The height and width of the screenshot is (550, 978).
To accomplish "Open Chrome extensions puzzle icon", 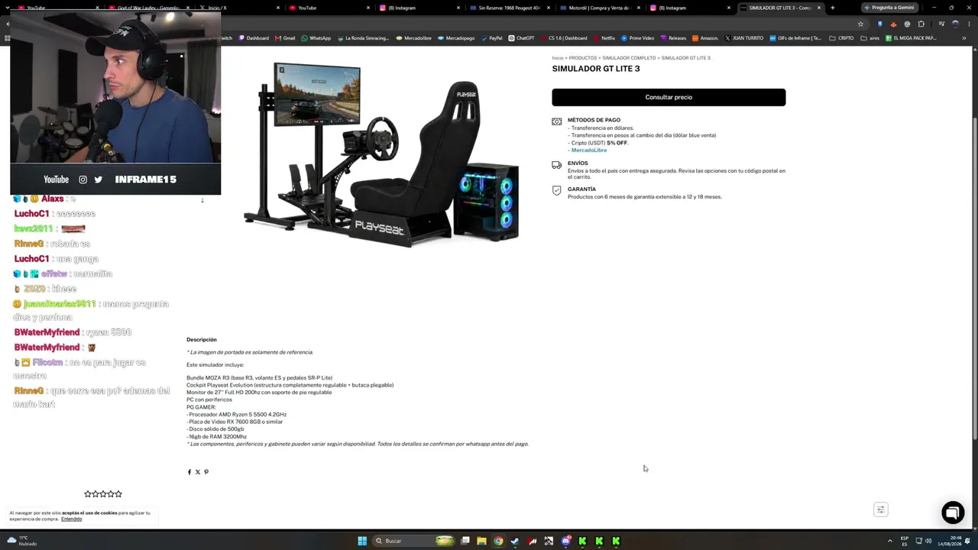I will [x=921, y=24].
